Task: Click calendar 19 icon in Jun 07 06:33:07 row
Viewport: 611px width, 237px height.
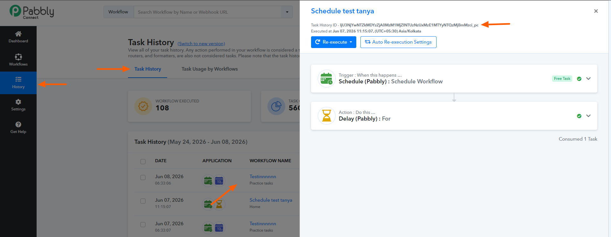Action: pos(219,228)
